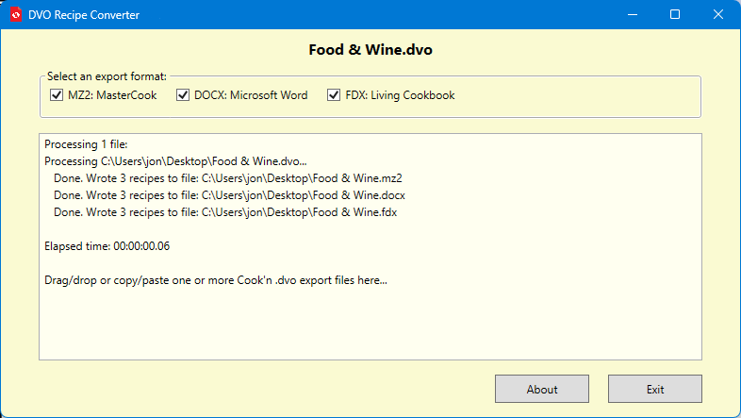Close the window using the X button
This screenshot has width=741, height=418.
click(x=717, y=15)
